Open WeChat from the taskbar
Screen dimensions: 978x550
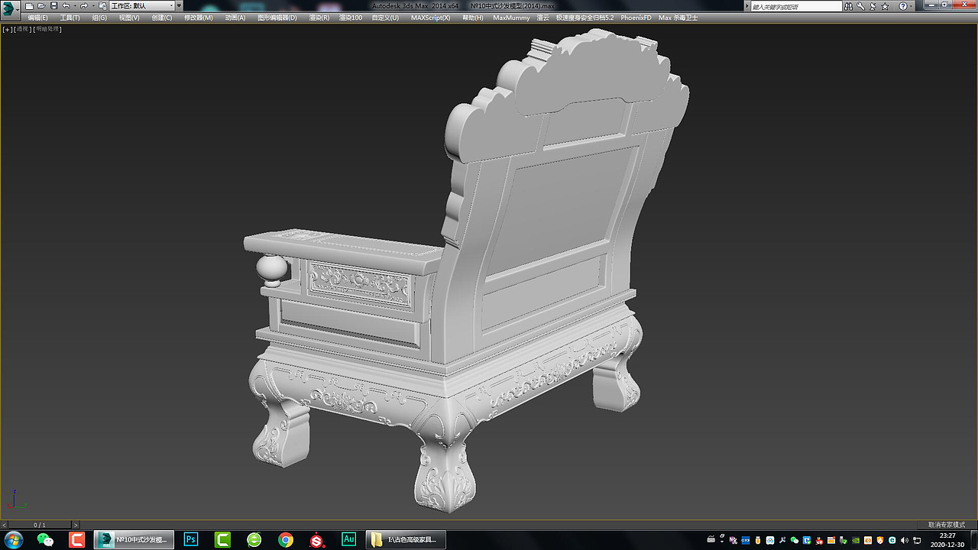45,540
